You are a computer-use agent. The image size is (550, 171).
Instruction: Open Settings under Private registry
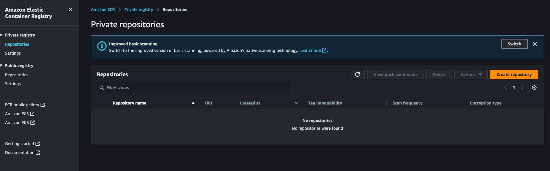(13, 53)
